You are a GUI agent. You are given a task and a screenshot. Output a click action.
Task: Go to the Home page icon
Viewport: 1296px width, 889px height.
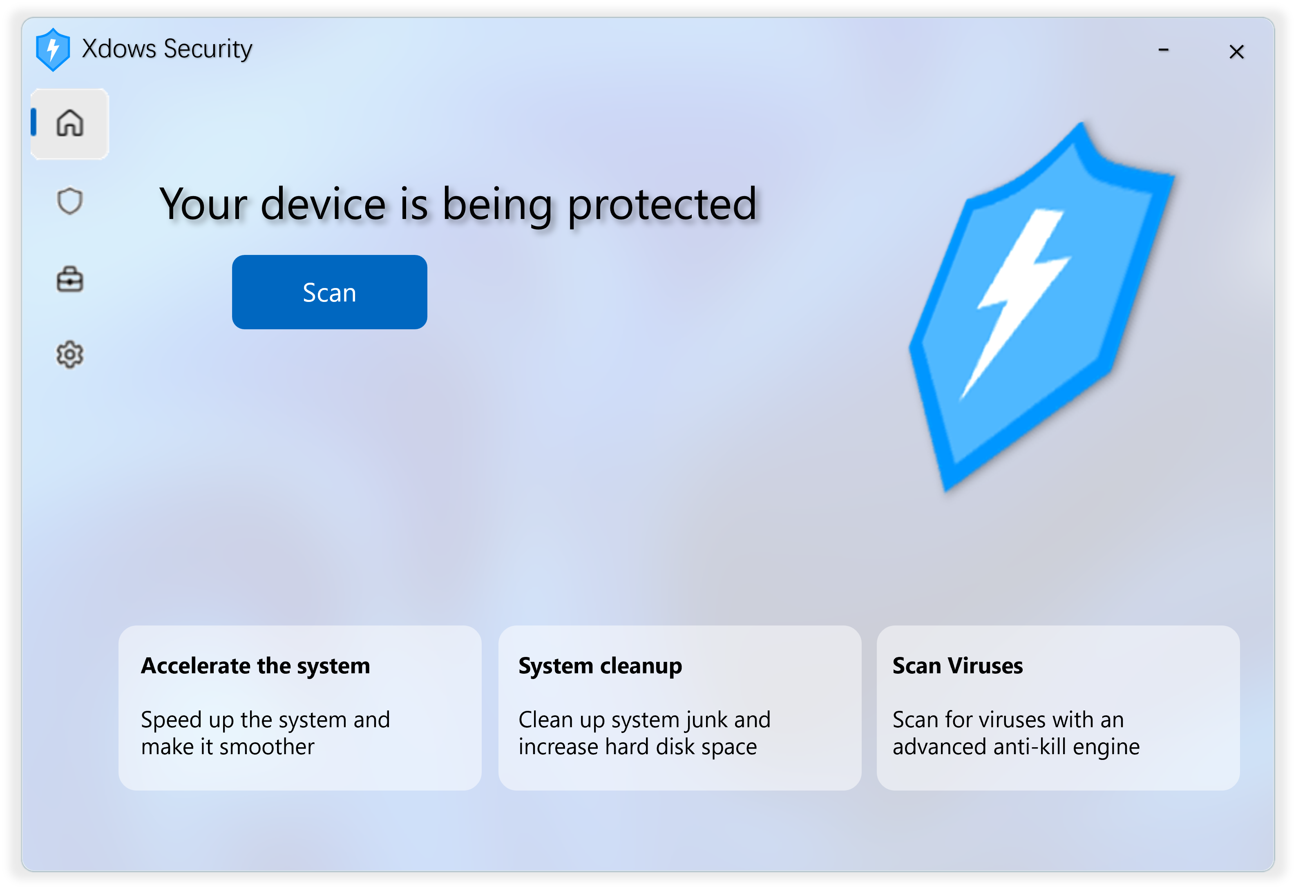tap(70, 123)
